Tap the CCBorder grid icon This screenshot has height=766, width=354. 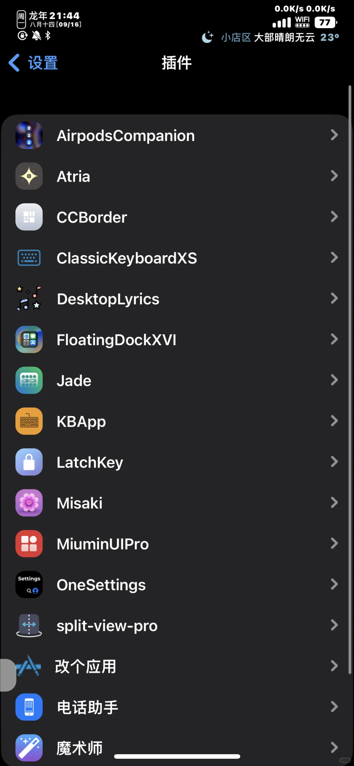click(x=29, y=217)
